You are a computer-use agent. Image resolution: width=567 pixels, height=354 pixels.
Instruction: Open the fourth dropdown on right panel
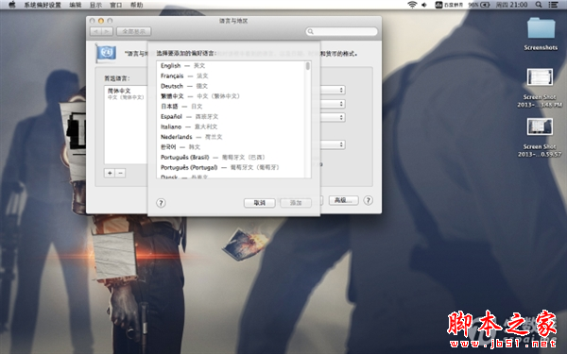coord(333,144)
